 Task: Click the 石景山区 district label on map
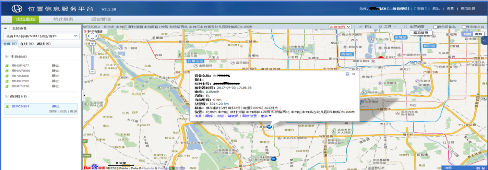(x=196, y=61)
